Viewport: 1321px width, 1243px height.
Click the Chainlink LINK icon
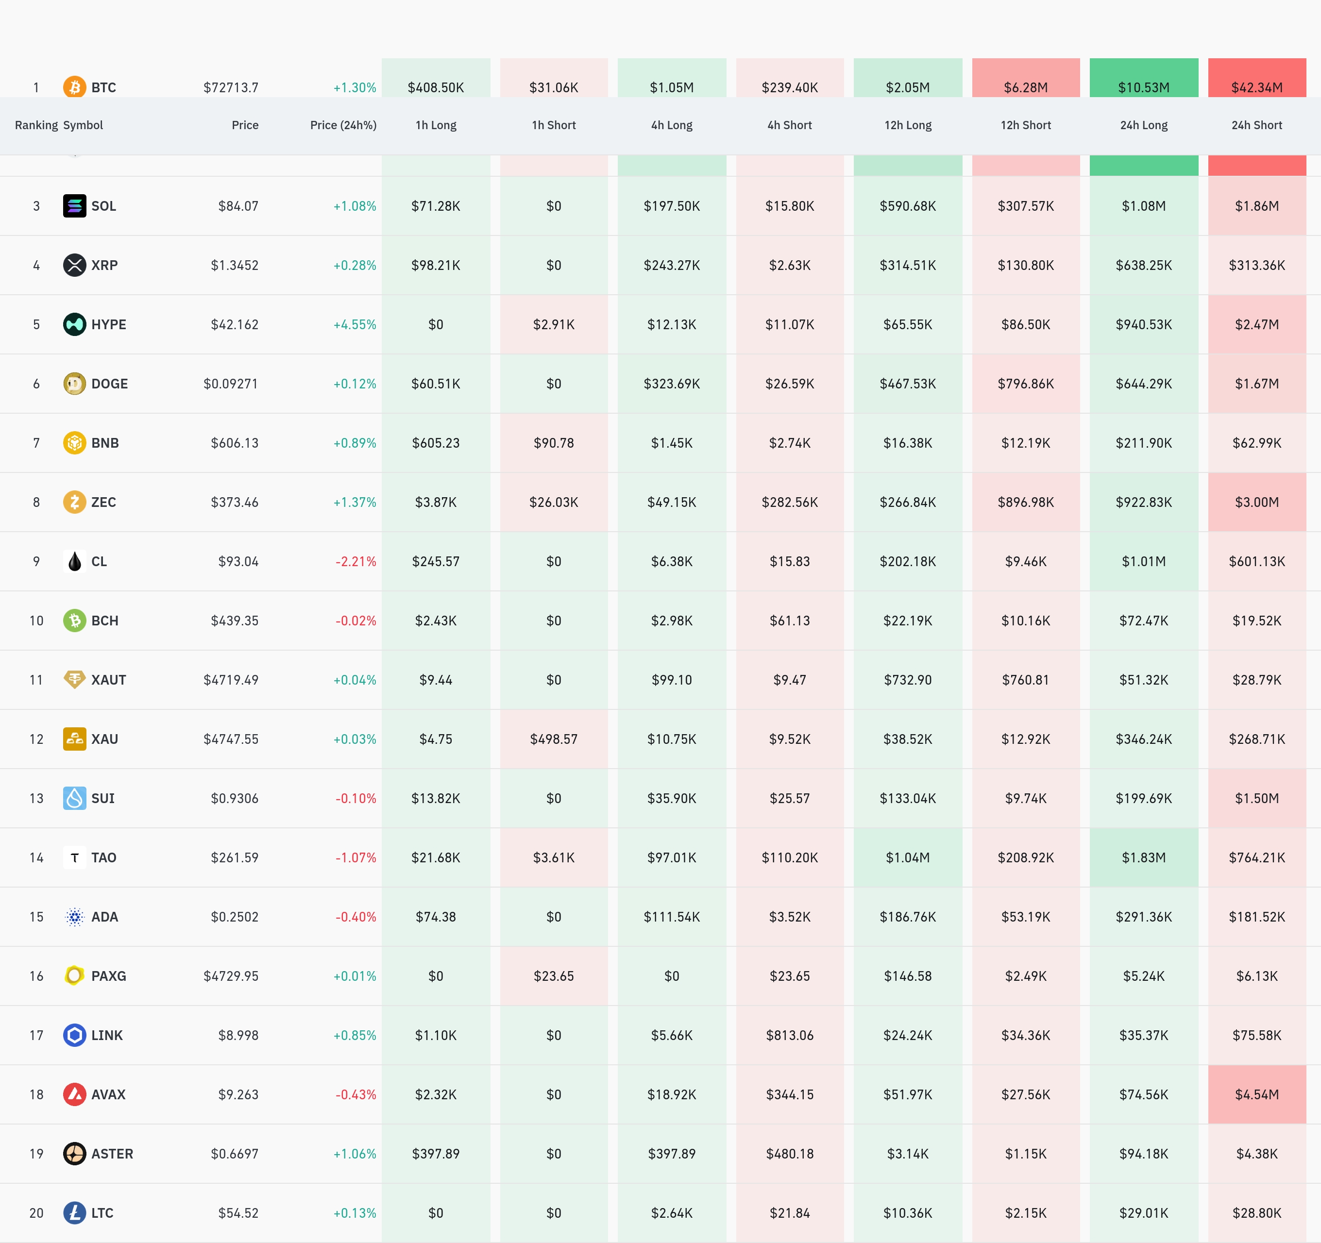(74, 1035)
